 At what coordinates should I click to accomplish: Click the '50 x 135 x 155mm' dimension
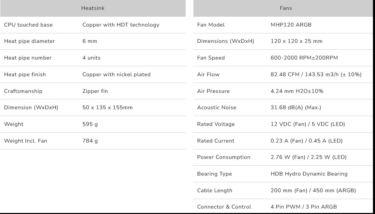(107, 108)
